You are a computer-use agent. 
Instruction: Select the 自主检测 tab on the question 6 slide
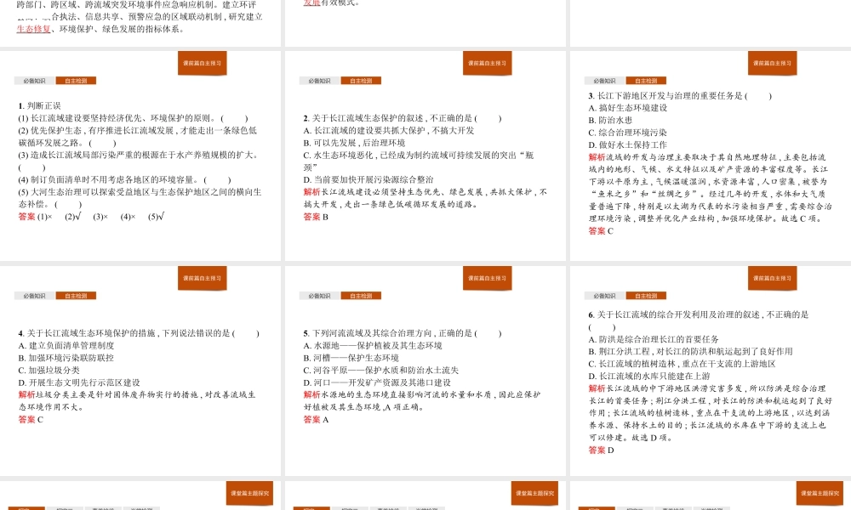(x=647, y=296)
